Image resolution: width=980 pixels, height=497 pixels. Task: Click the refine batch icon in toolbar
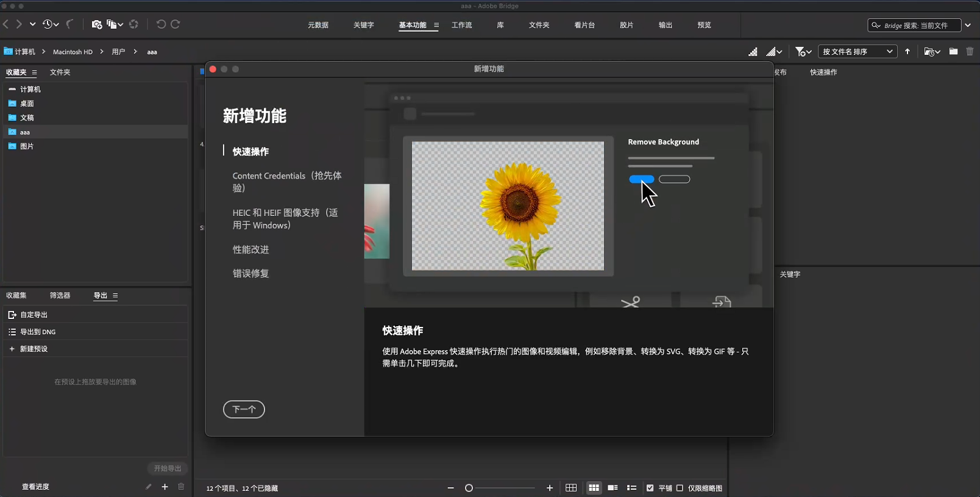[113, 24]
